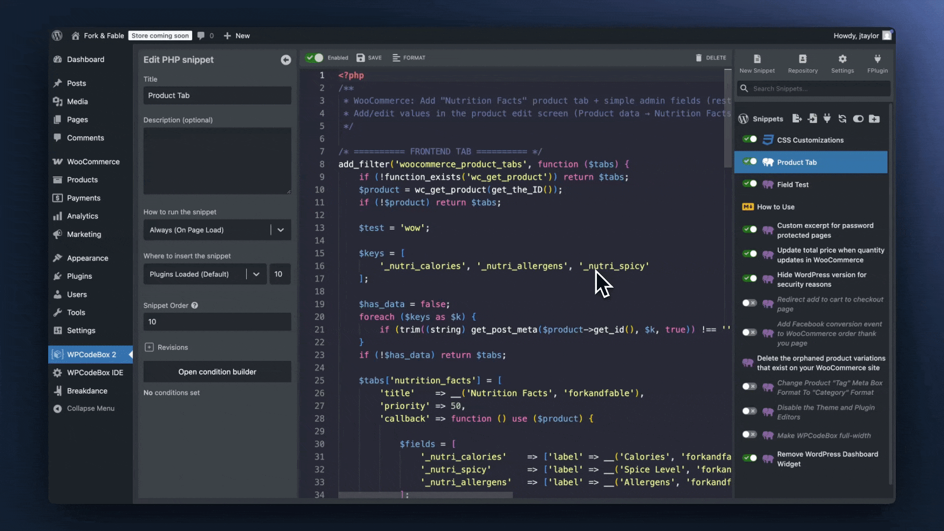
Task: Click the code editor horizontal scrollbar
Action: (425, 495)
